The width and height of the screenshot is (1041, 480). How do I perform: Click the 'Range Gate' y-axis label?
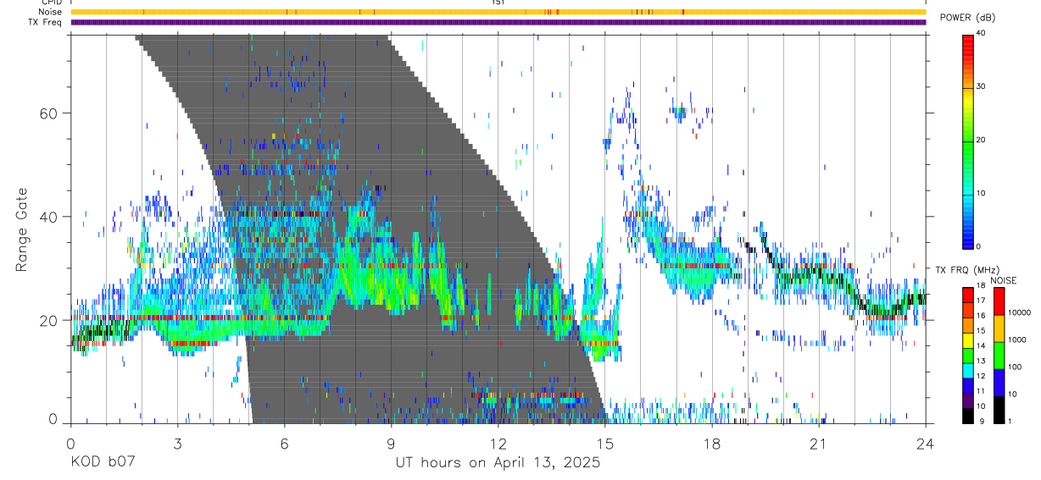[22, 229]
